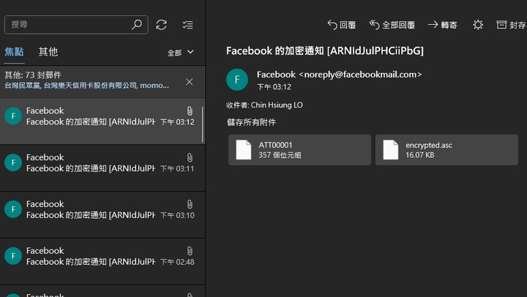527x297 pixels.
Task: Open the 全部 filter dropdown
Action: click(181, 53)
